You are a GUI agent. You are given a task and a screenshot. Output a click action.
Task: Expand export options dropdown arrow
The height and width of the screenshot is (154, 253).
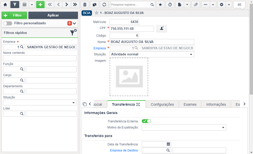pos(187,5)
